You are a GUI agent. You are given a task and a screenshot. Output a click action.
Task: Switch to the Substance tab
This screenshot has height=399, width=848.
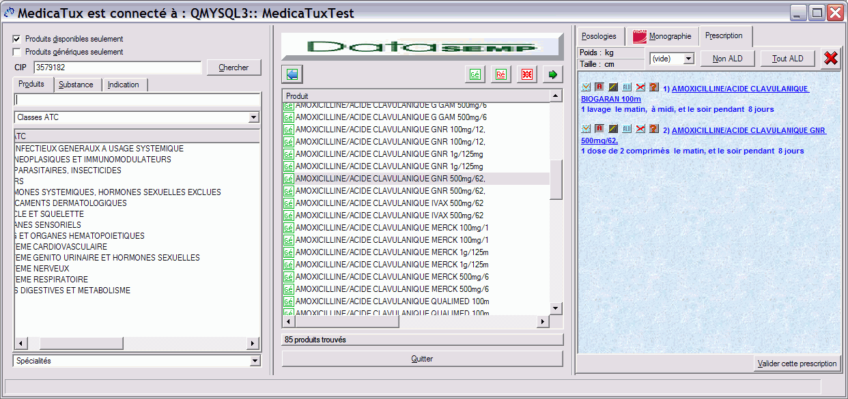(76, 85)
